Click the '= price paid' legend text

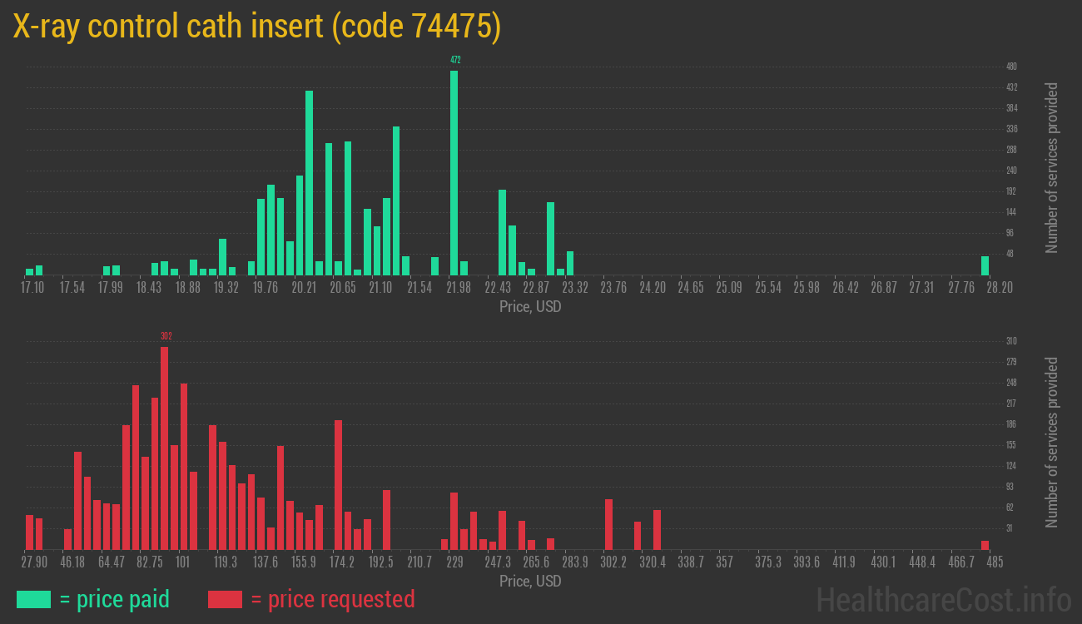(115, 599)
